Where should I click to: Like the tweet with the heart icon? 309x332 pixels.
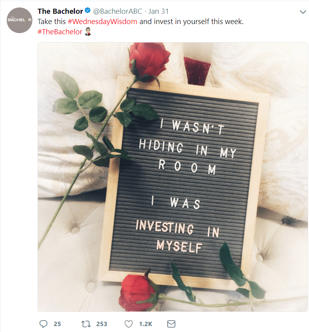pos(128,324)
